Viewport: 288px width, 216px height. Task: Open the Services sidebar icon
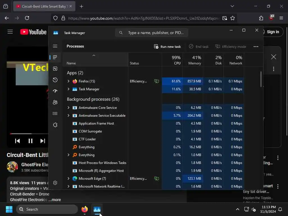point(55,125)
